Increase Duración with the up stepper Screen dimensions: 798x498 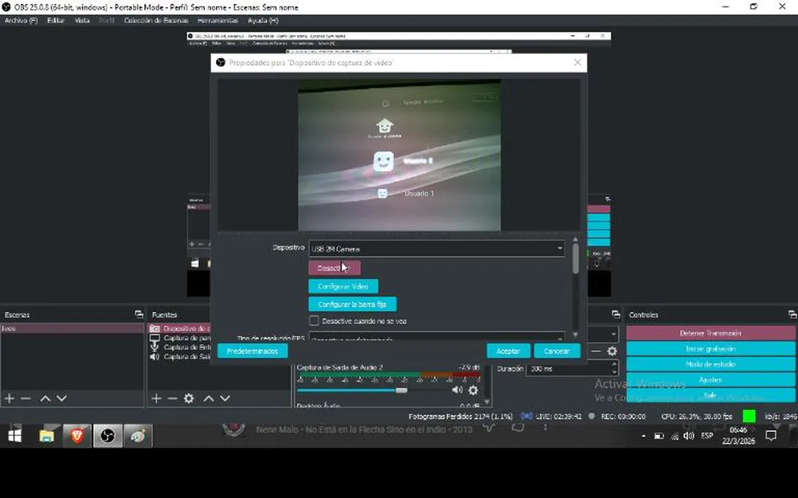pos(614,365)
